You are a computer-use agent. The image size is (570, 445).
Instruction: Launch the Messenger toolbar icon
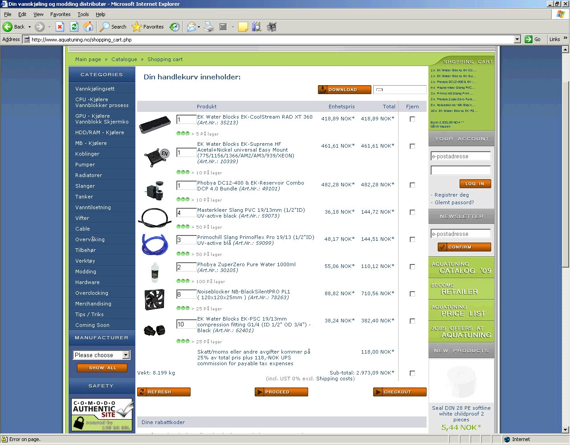272,27
